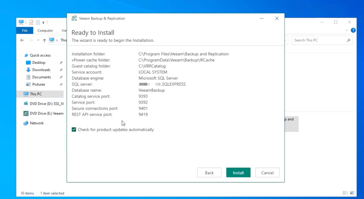Viewport: 364px width, 199px height.
Task: Click This PC icon in address bar
Action: [x=52, y=40]
